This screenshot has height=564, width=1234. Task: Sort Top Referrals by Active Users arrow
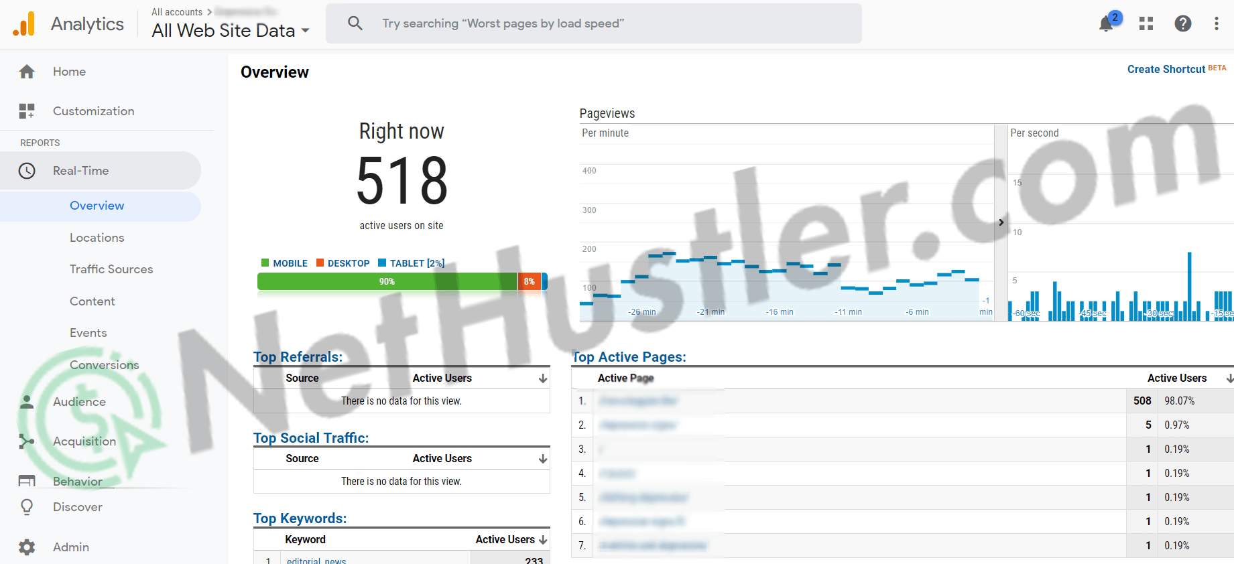click(x=543, y=378)
